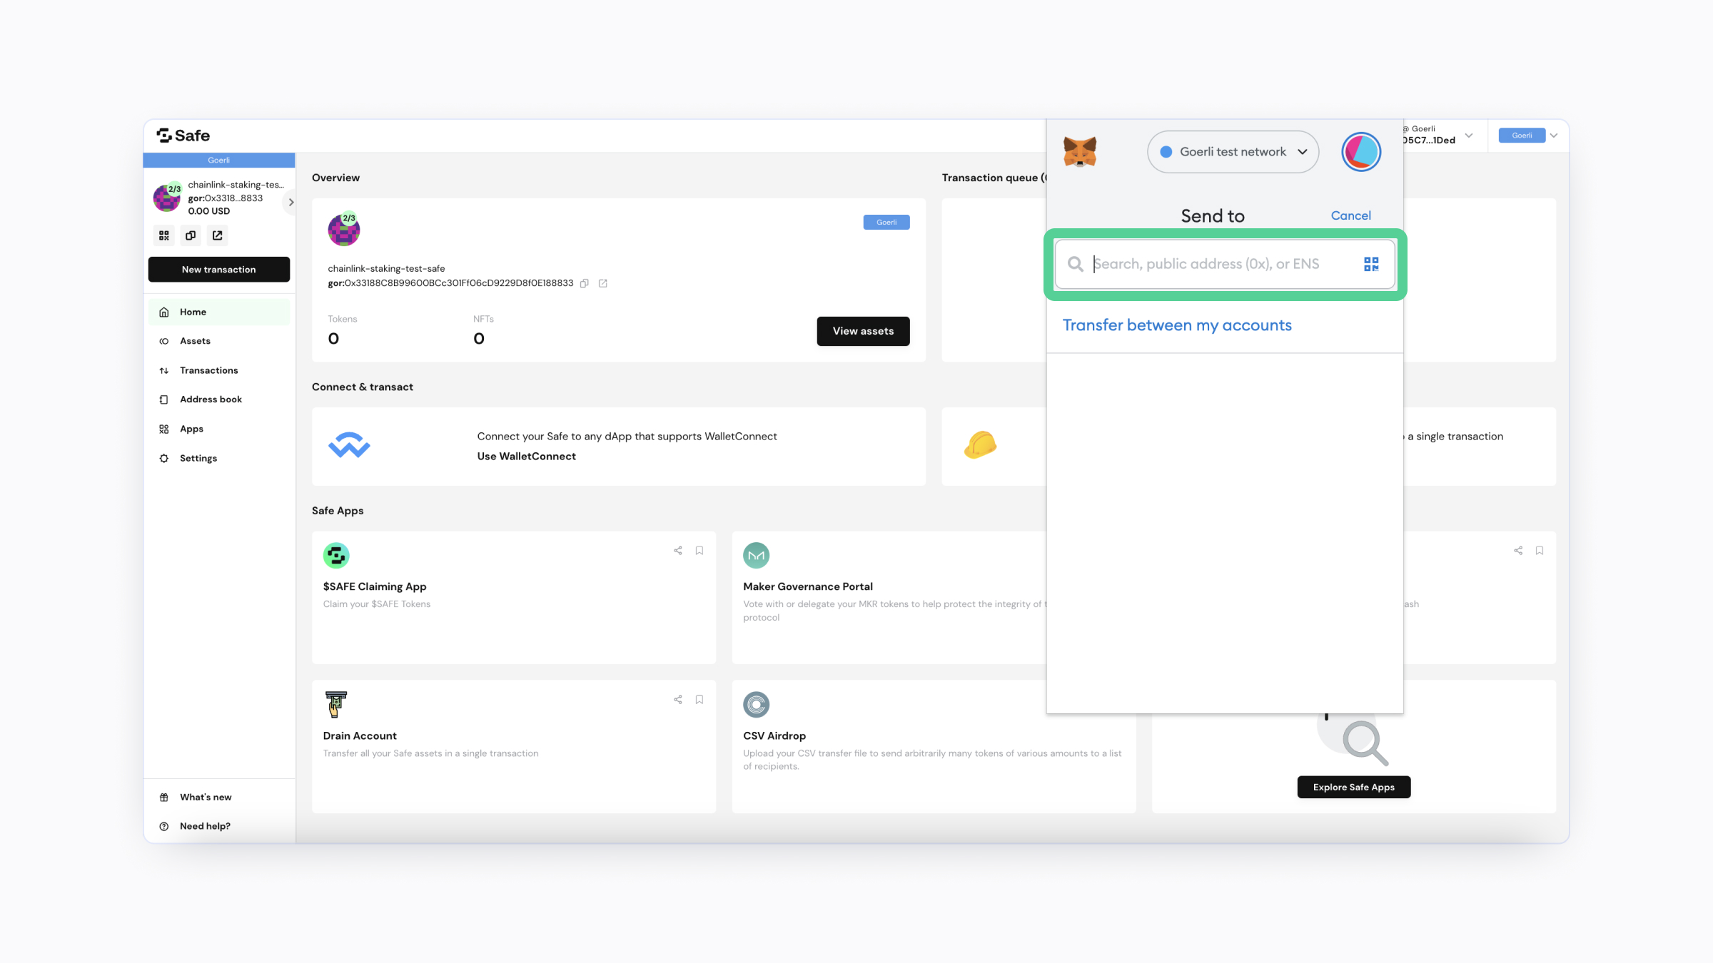Image resolution: width=1713 pixels, height=963 pixels.
Task: Open the MetaMask account avatar
Action: click(1361, 152)
